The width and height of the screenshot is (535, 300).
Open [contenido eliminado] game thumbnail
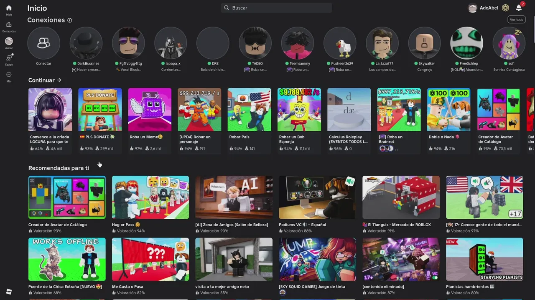401,259
